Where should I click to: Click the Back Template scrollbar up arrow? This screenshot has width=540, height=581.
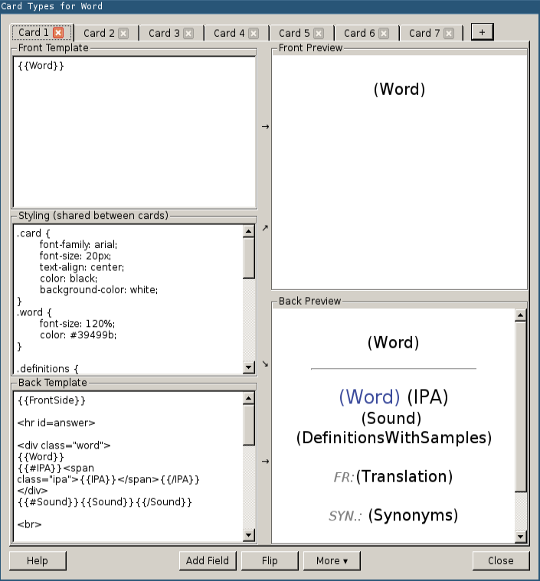(248, 398)
